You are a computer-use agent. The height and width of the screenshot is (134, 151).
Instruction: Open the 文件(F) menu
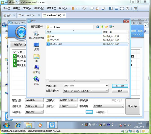click(x=7, y=8)
